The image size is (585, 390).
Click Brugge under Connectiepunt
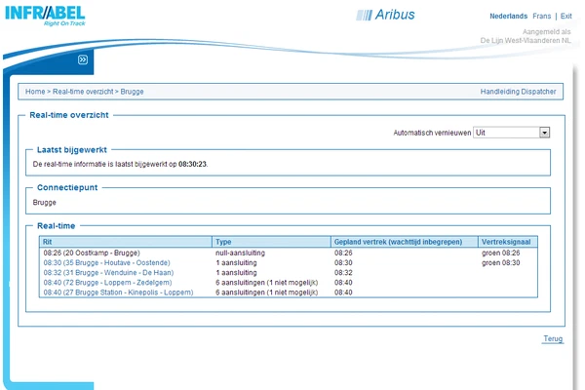45,202
